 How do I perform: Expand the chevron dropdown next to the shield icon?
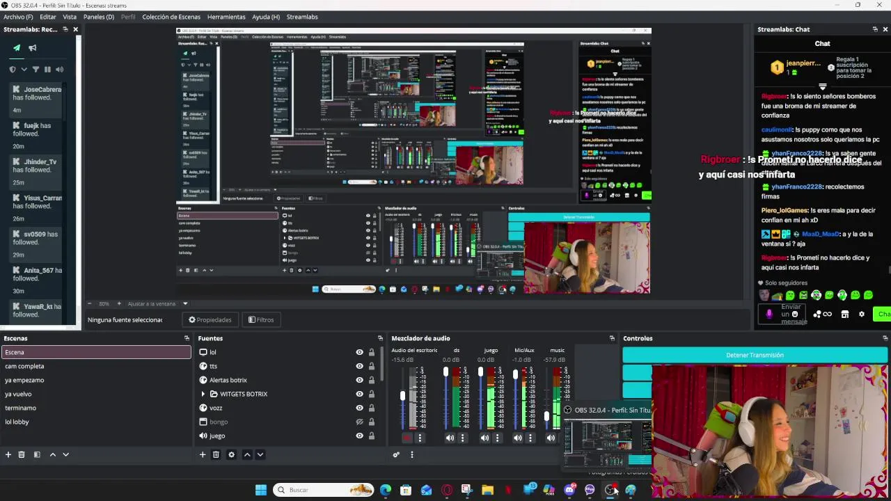pyautogui.click(x=24, y=70)
